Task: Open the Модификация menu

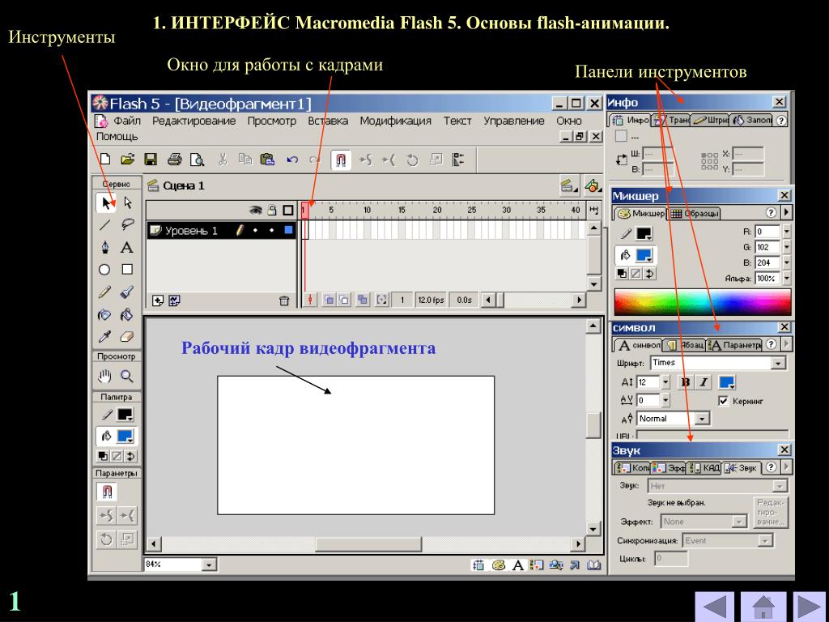Action: 395,121
